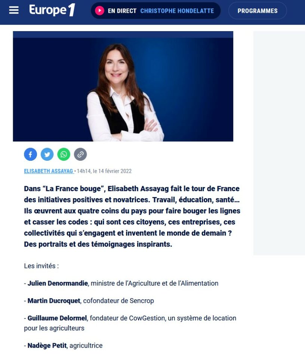
Task: Select guest name Nadège Petit
Action: tap(47, 346)
